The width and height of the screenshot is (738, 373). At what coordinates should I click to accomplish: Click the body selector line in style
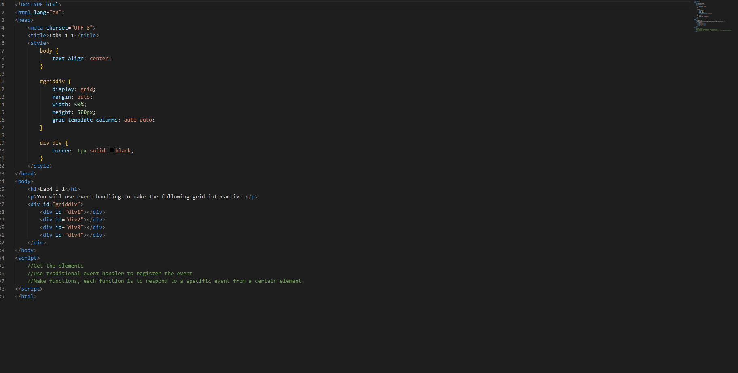tap(49, 51)
